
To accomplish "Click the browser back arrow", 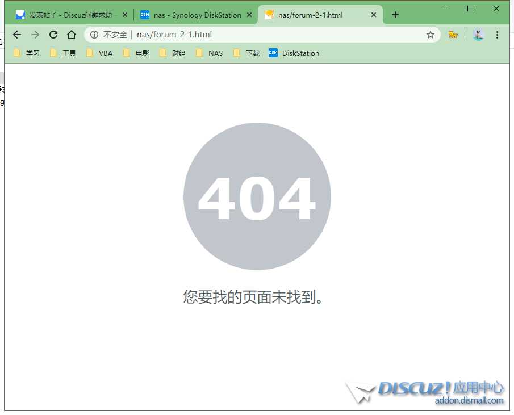I will [17, 35].
